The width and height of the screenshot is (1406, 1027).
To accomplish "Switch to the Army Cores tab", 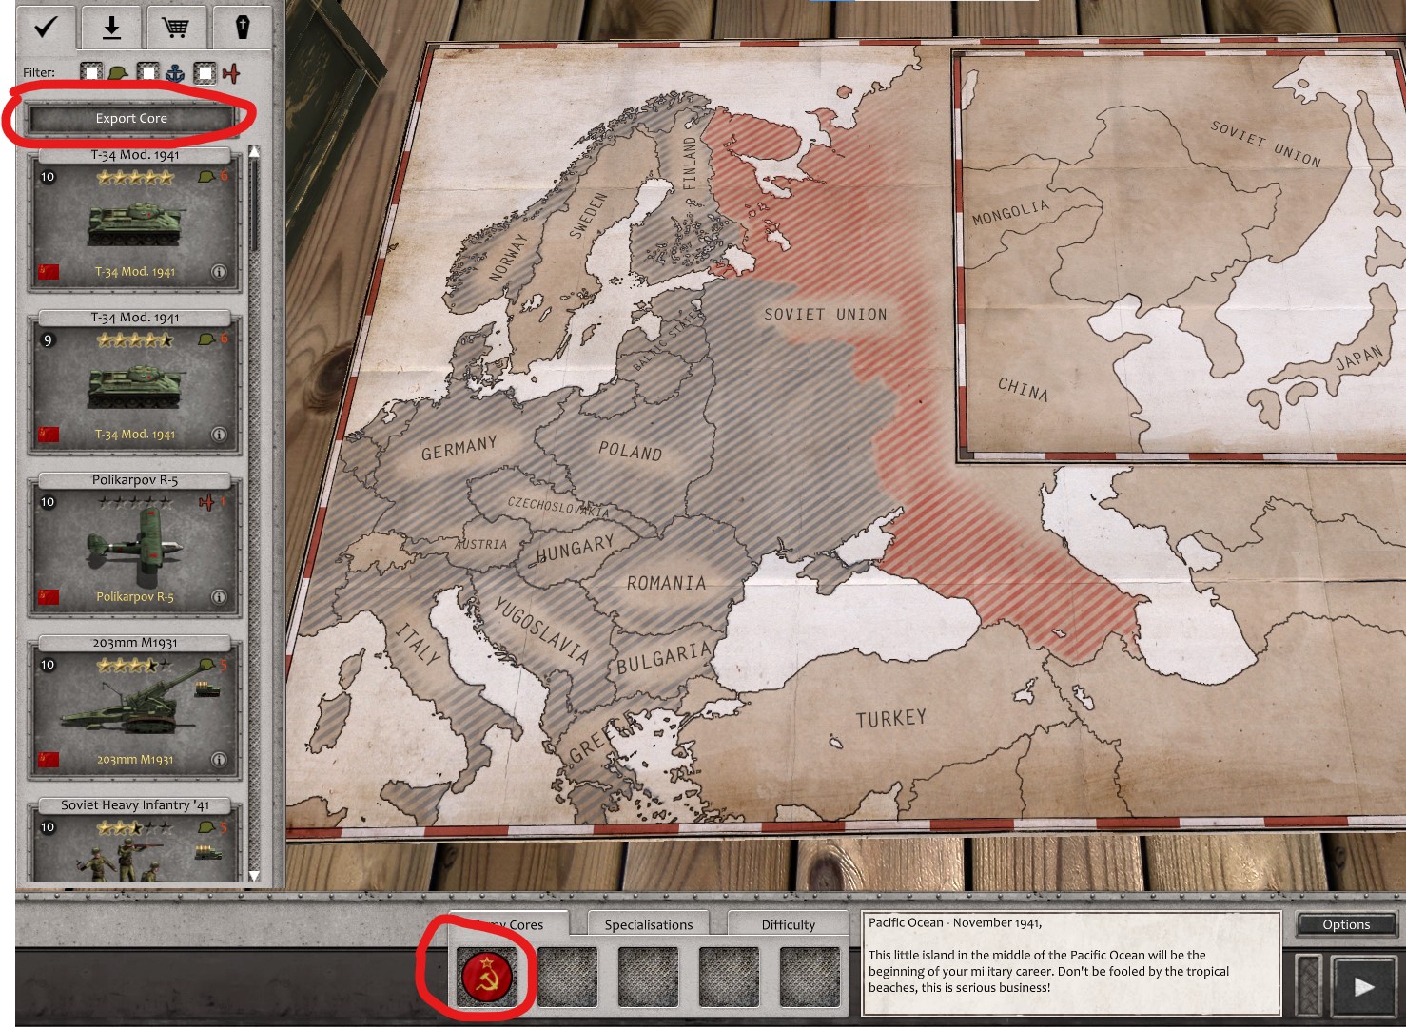I will (509, 924).
